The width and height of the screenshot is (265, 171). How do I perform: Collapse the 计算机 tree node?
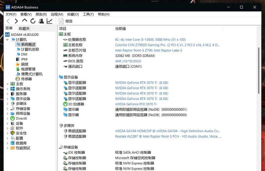pos(7,40)
